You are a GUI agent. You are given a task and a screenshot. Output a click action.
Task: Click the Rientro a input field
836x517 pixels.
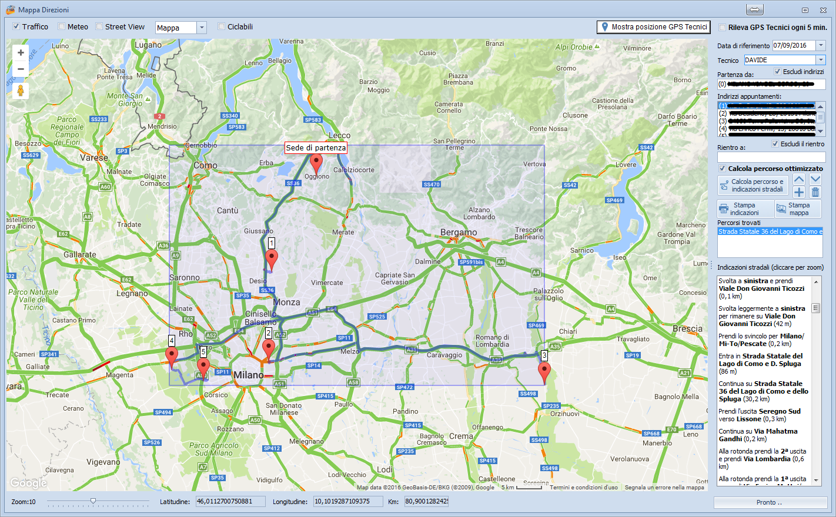tap(771, 157)
